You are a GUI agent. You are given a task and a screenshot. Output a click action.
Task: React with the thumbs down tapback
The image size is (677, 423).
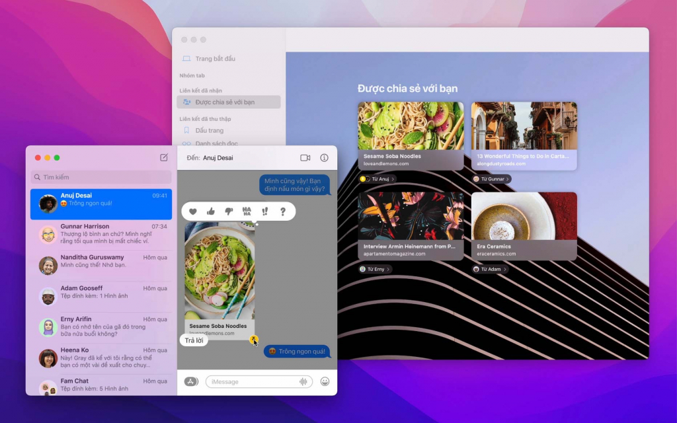coord(229,211)
